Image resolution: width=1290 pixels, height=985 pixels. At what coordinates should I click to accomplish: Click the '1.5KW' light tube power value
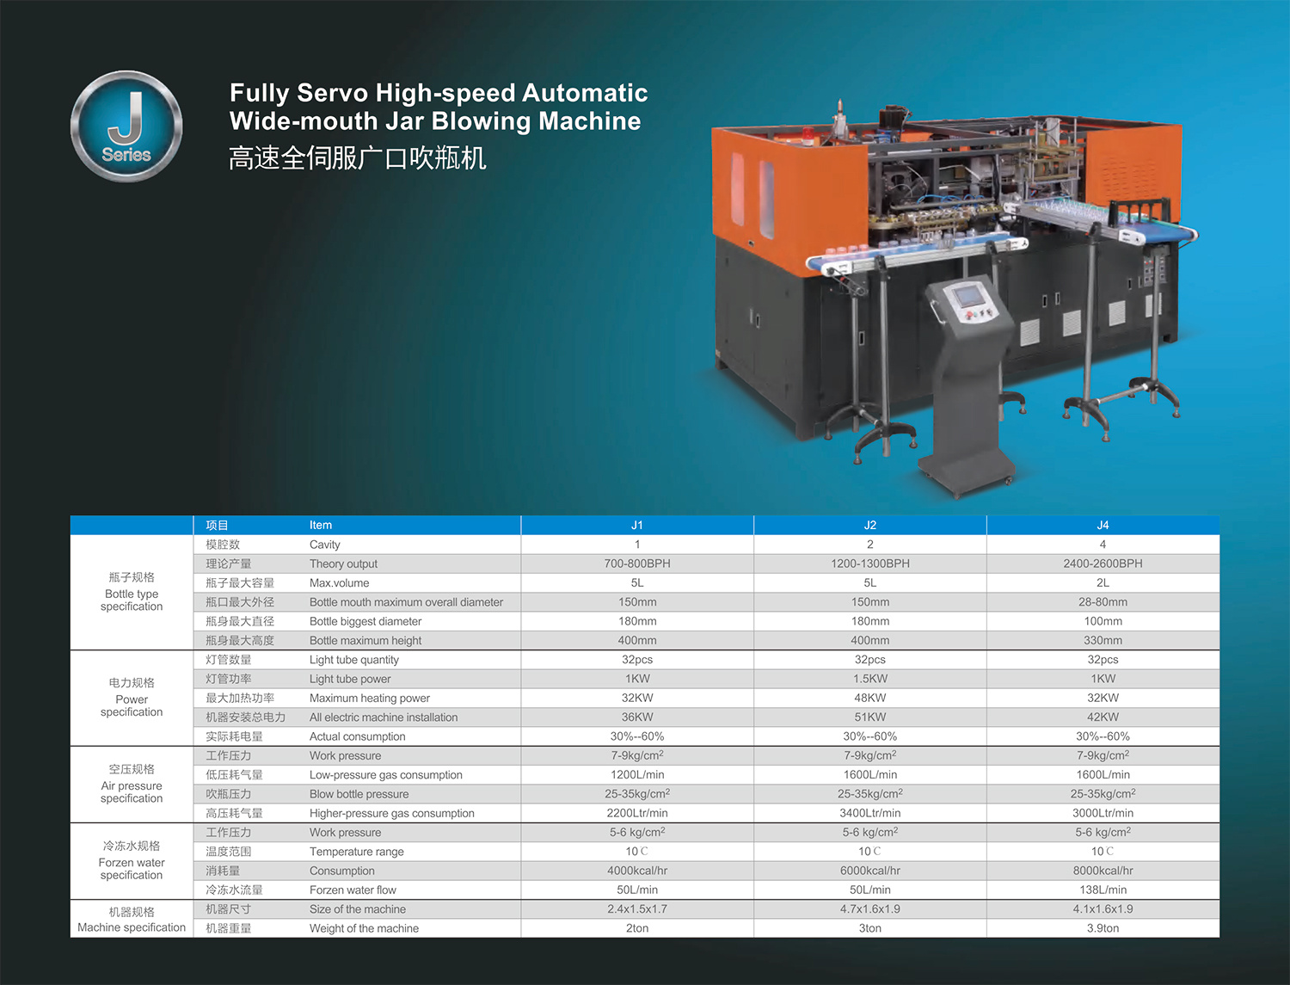click(x=870, y=679)
